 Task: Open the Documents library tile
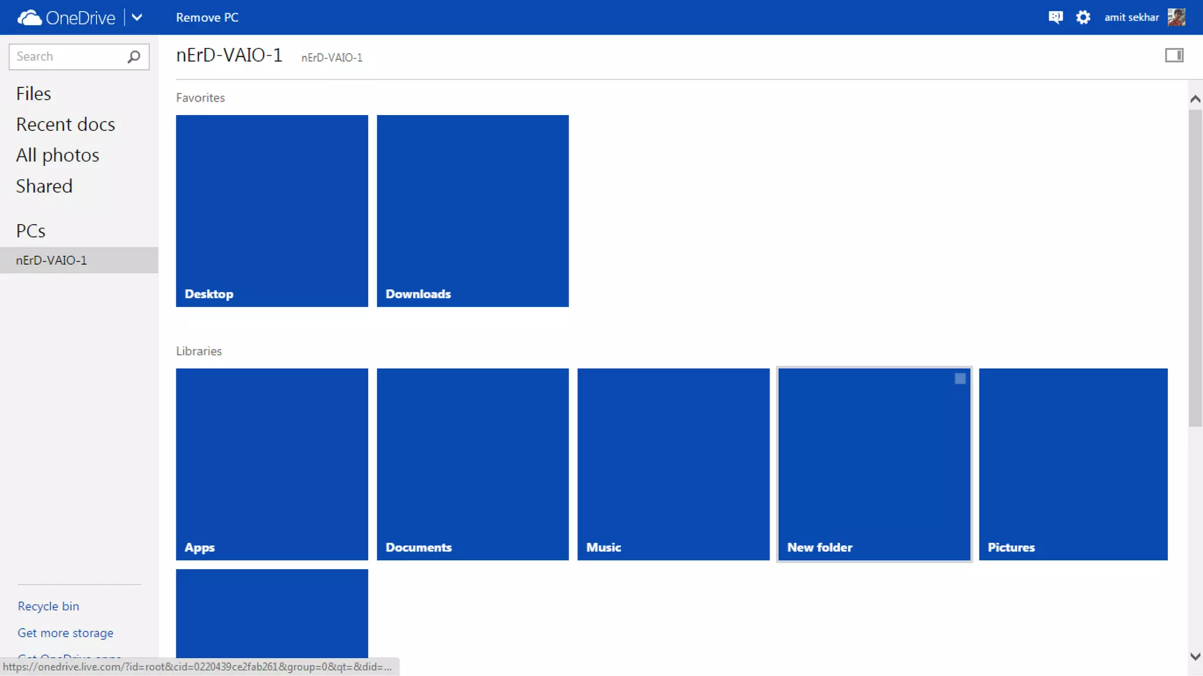(473, 464)
